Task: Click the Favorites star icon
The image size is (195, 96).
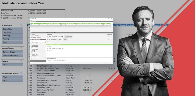Action: (31, 63)
